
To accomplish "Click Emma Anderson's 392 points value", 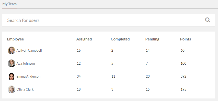I will [x=183, y=76].
